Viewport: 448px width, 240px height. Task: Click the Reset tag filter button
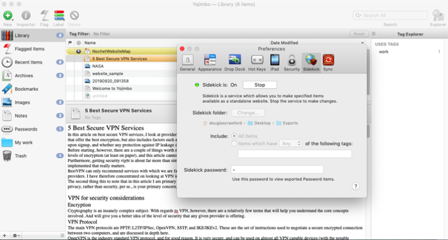pyautogui.click(x=359, y=34)
